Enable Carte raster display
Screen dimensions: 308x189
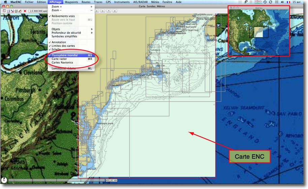coord(71,59)
